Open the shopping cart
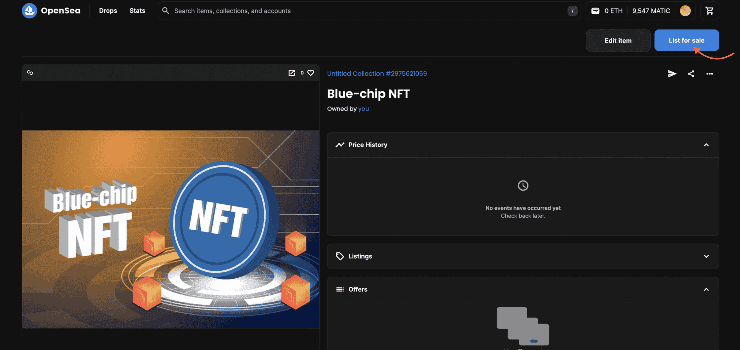This screenshot has width=740, height=350. pos(709,11)
